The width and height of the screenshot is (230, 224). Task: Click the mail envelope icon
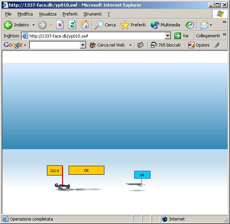[x=204, y=25]
